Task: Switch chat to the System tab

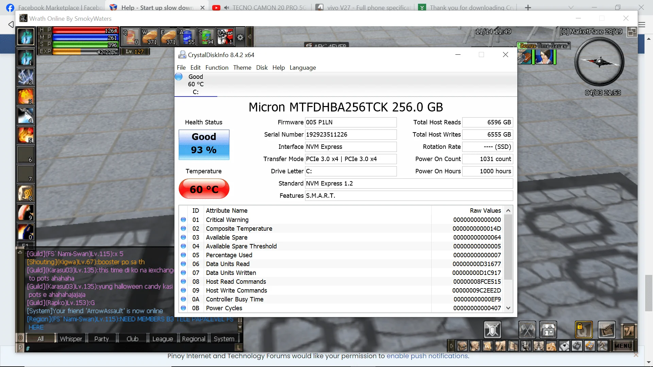Action: click(x=224, y=339)
